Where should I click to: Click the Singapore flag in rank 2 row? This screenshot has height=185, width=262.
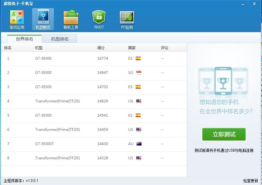(138, 73)
